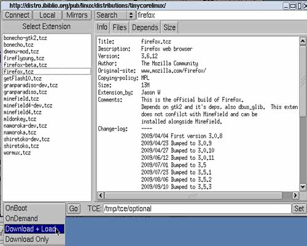Click info panel scroll down arrow

pos(303,186)
